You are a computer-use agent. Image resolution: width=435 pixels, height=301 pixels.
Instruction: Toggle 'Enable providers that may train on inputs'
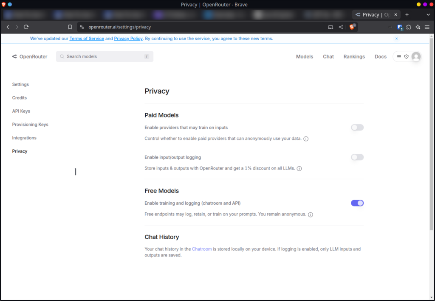point(357,127)
